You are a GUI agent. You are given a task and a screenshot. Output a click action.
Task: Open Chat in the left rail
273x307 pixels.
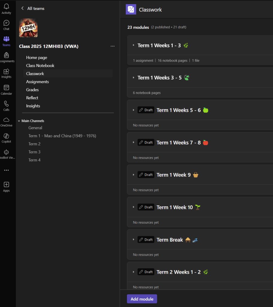pos(6,25)
